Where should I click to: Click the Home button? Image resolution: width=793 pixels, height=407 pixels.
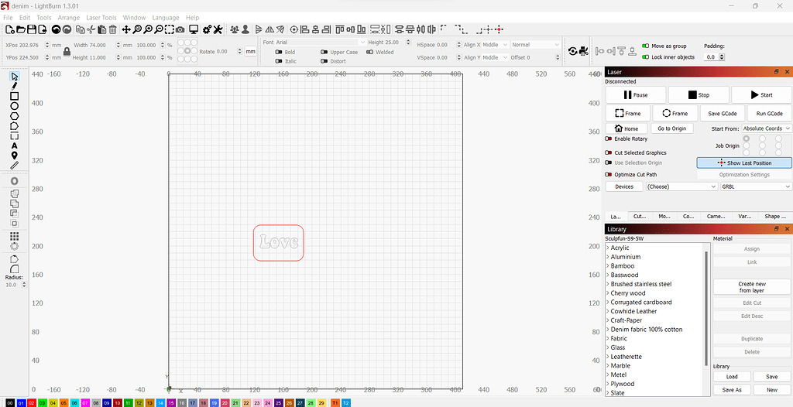click(627, 128)
